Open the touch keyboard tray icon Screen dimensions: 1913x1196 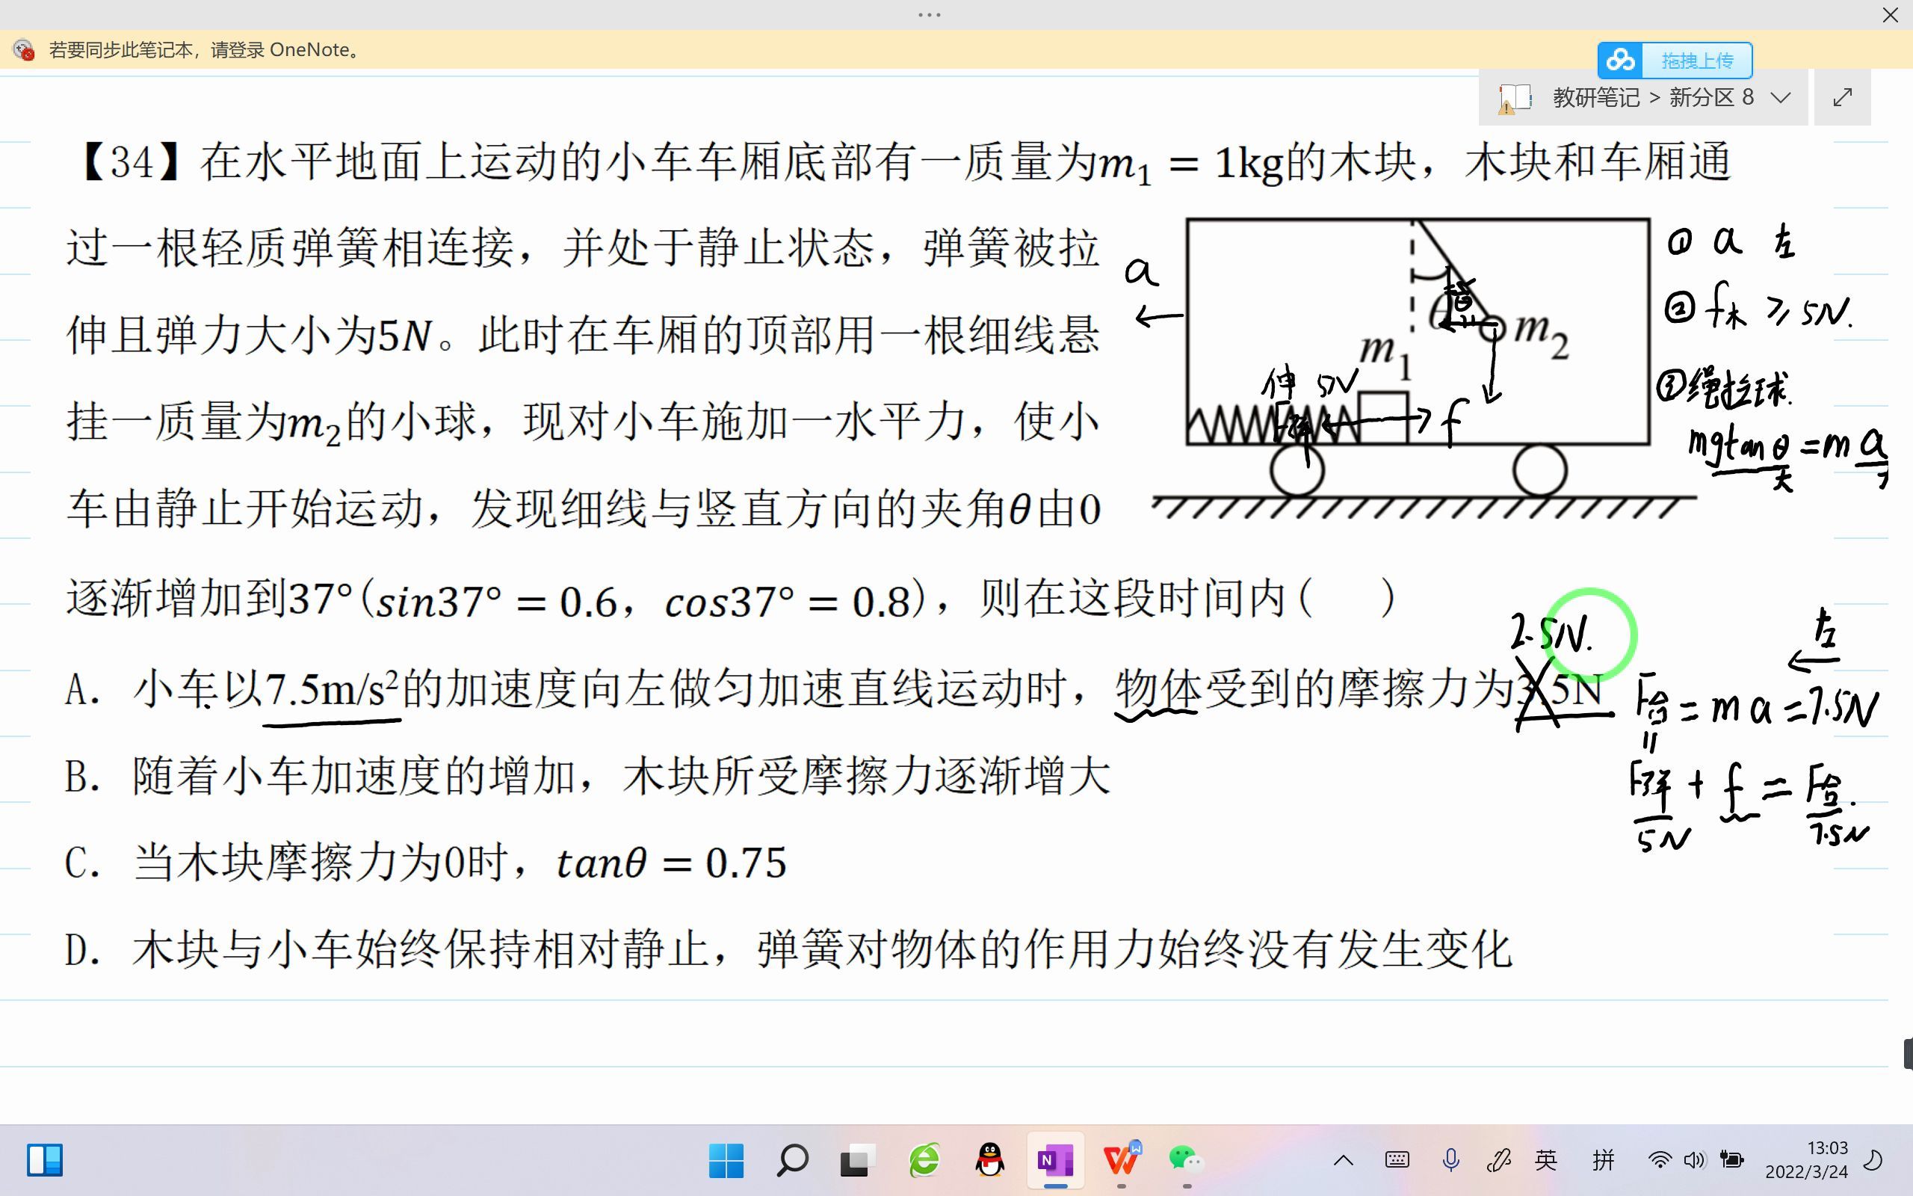click(x=1397, y=1160)
